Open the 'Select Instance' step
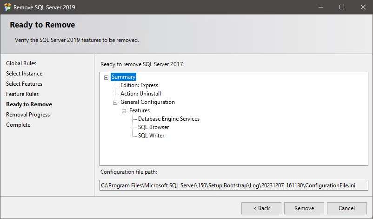This screenshot has height=219, width=373. [x=24, y=74]
